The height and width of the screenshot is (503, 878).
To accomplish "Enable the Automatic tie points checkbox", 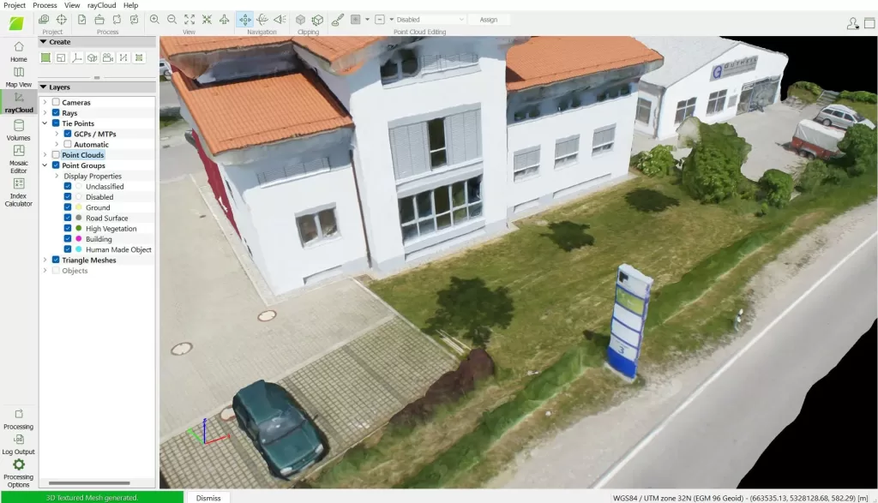I will 68,144.
